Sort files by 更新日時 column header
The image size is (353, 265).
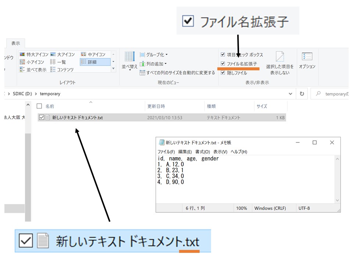[156, 106]
